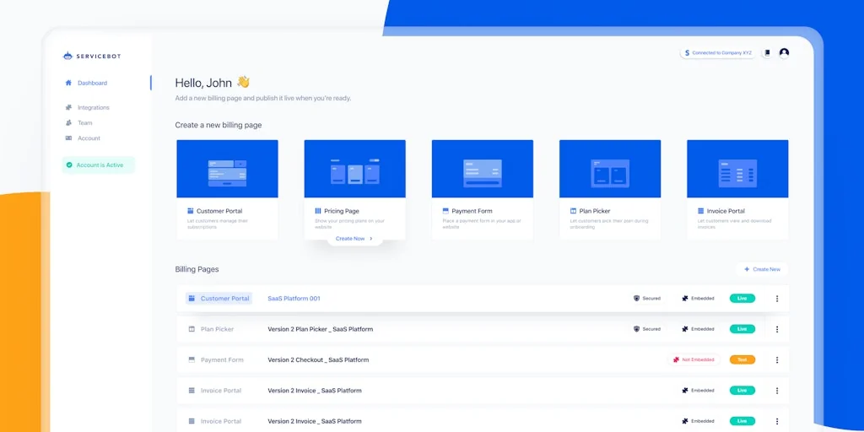Screen dimensions: 864x432
Task: Open three-dot menu for Version 2 Plan Picker
Action: pyautogui.click(x=777, y=329)
